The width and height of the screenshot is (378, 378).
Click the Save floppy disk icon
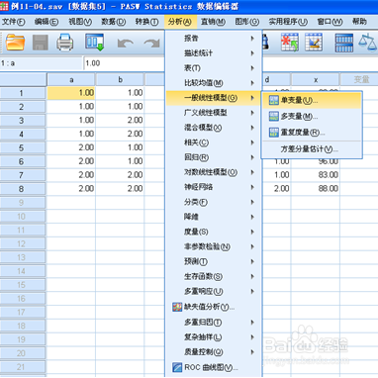click(x=41, y=43)
